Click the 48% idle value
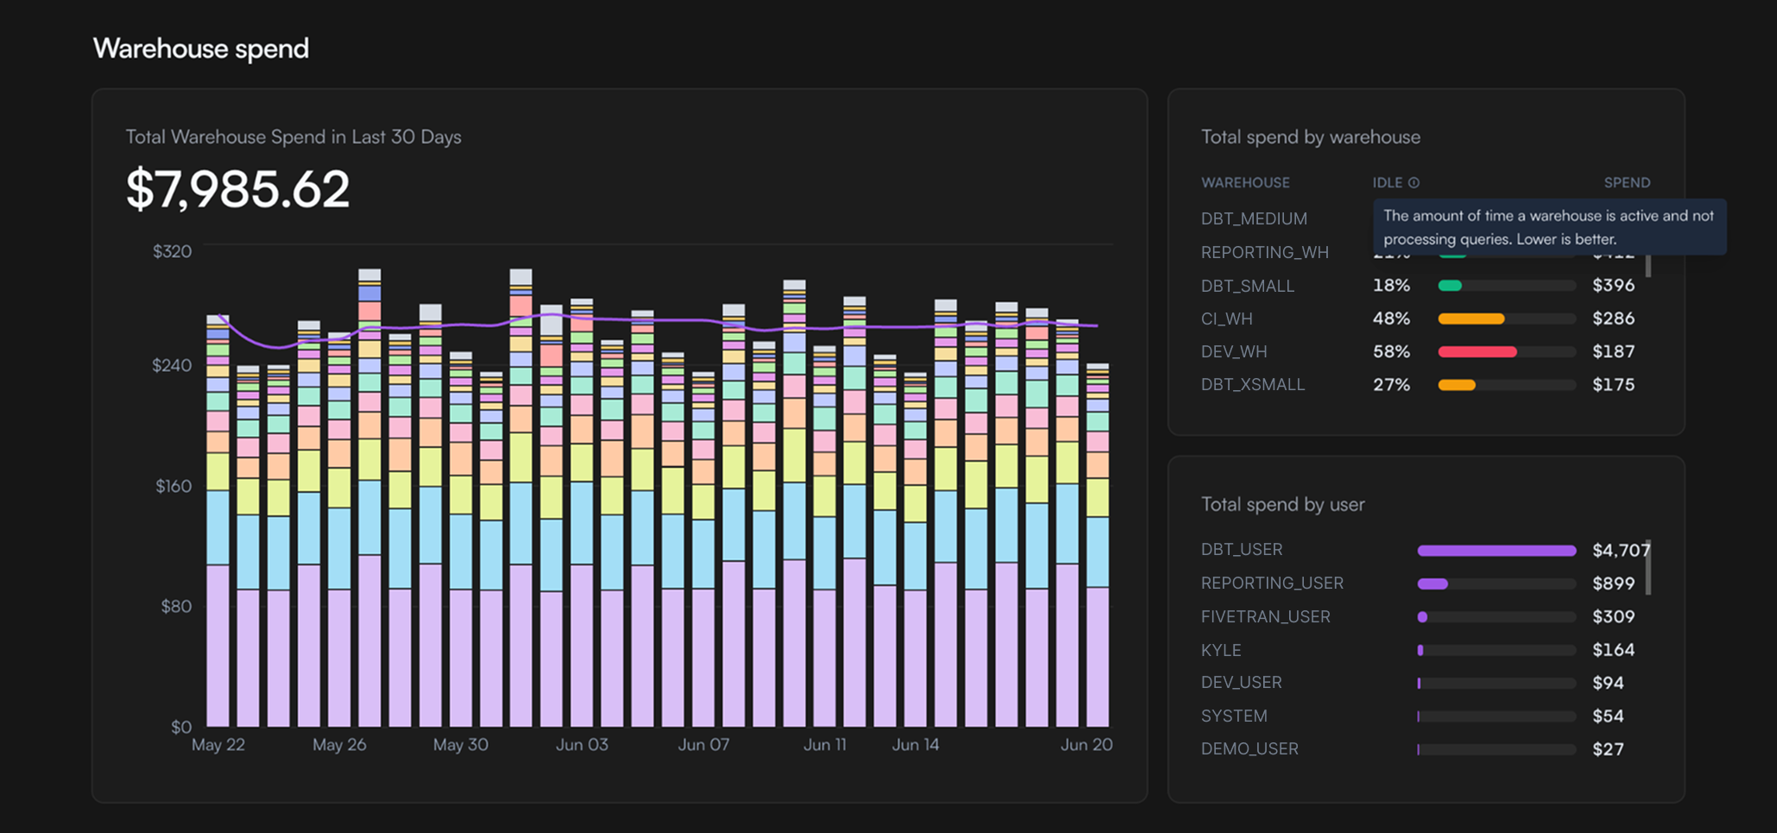 pyautogui.click(x=1391, y=319)
